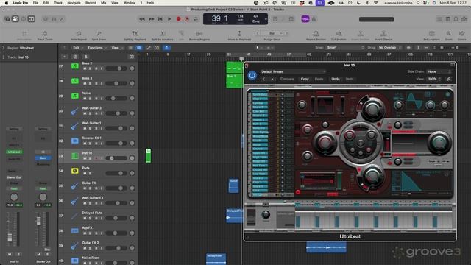The height and width of the screenshot is (265, 471).
Task: Record-enable the Inst 10 track
Action: [96, 158]
